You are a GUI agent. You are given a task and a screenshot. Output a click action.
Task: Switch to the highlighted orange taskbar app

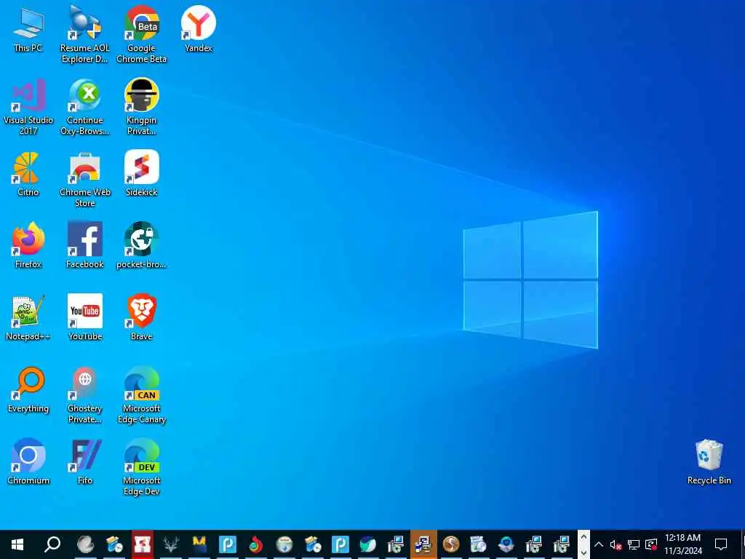pos(423,544)
